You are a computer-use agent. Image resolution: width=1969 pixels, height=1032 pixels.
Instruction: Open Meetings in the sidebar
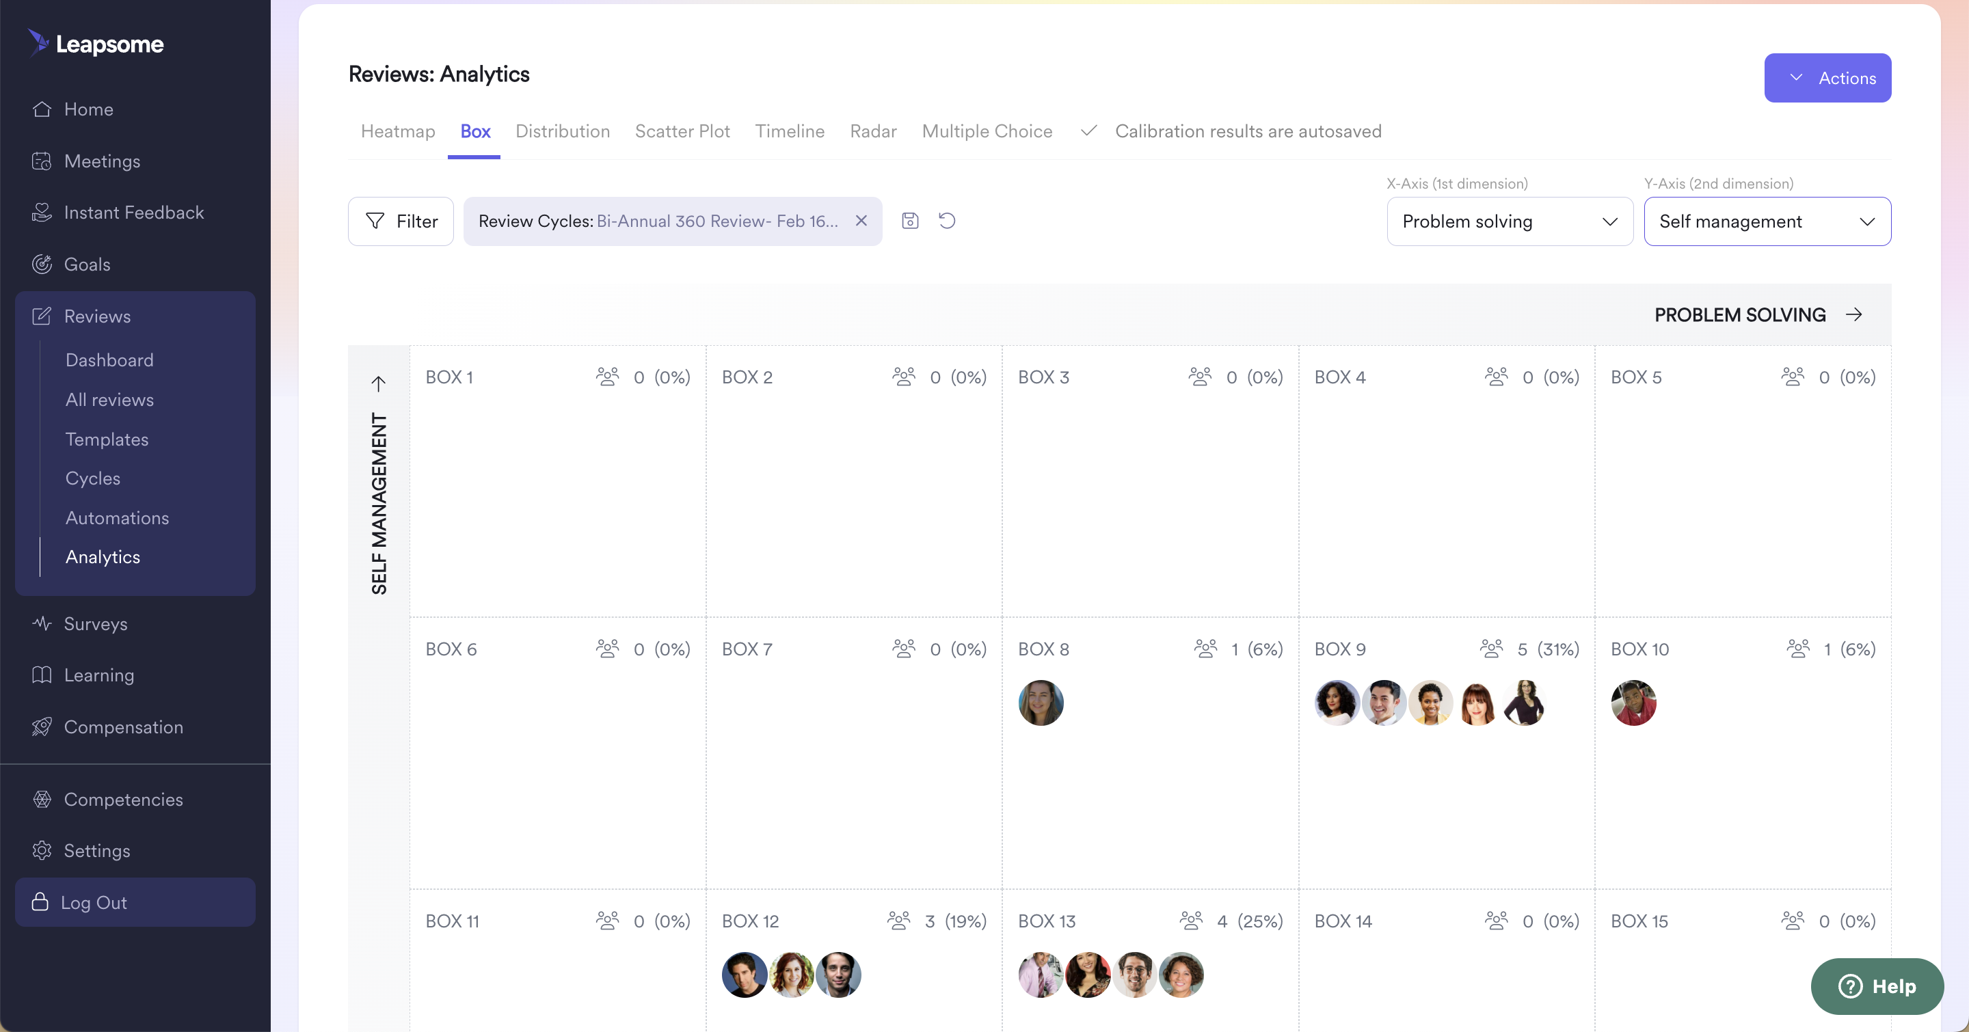tap(102, 161)
